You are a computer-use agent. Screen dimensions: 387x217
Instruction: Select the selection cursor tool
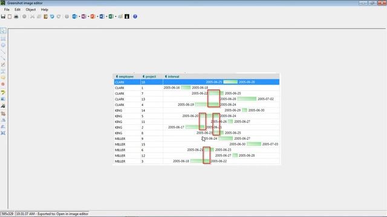point(3,31)
